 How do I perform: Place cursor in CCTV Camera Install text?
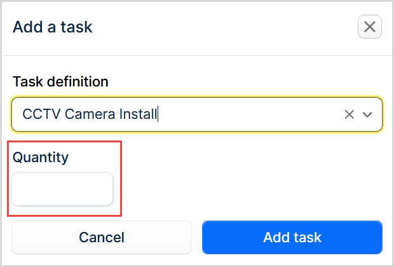pyautogui.click(x=90, y=114)
